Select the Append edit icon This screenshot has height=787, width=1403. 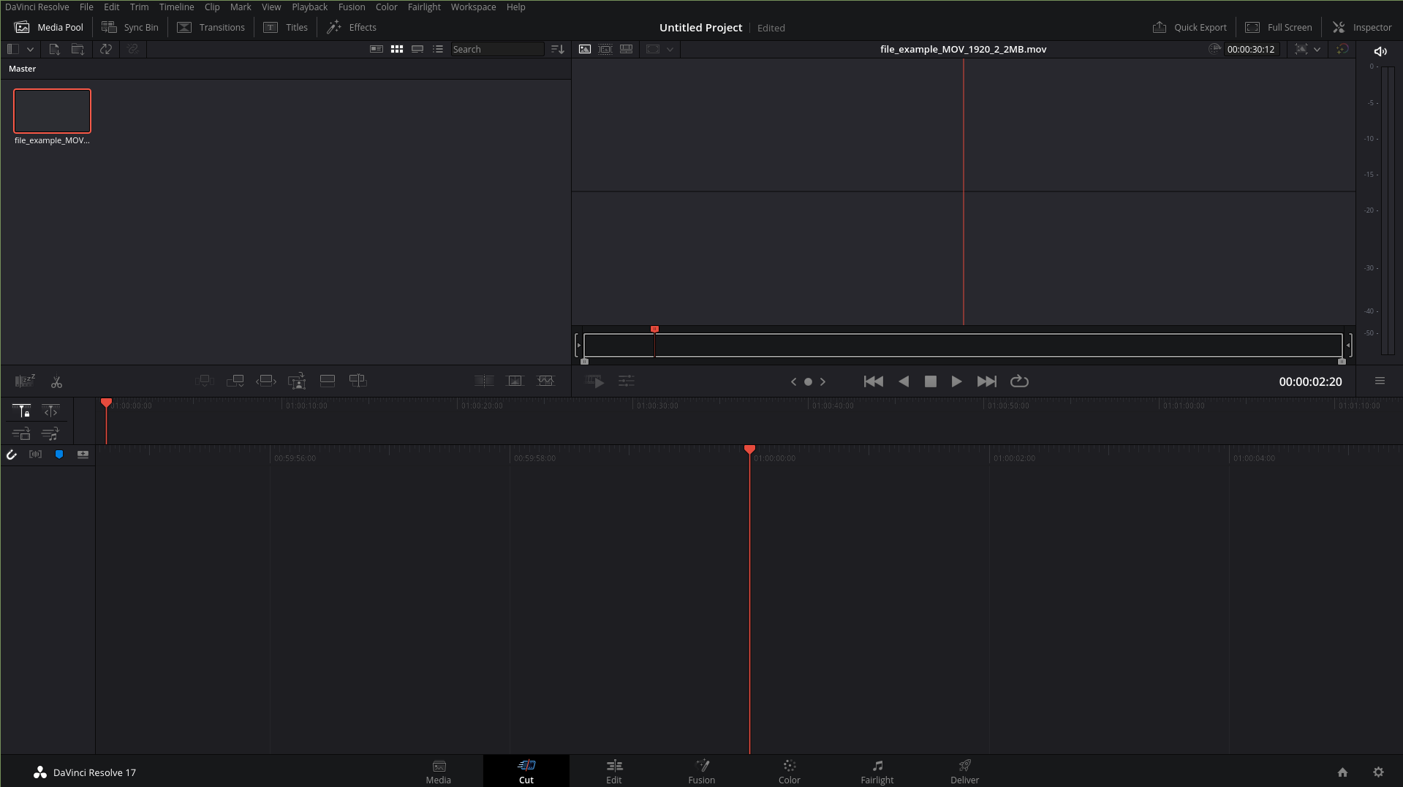tap(235, 381)
